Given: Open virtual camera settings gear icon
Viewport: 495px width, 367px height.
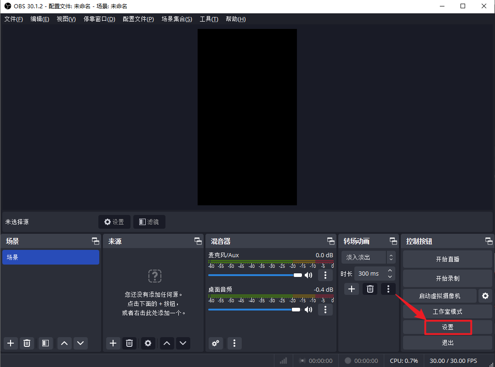Looking at the screenshot, I should (x=485, y=296).
